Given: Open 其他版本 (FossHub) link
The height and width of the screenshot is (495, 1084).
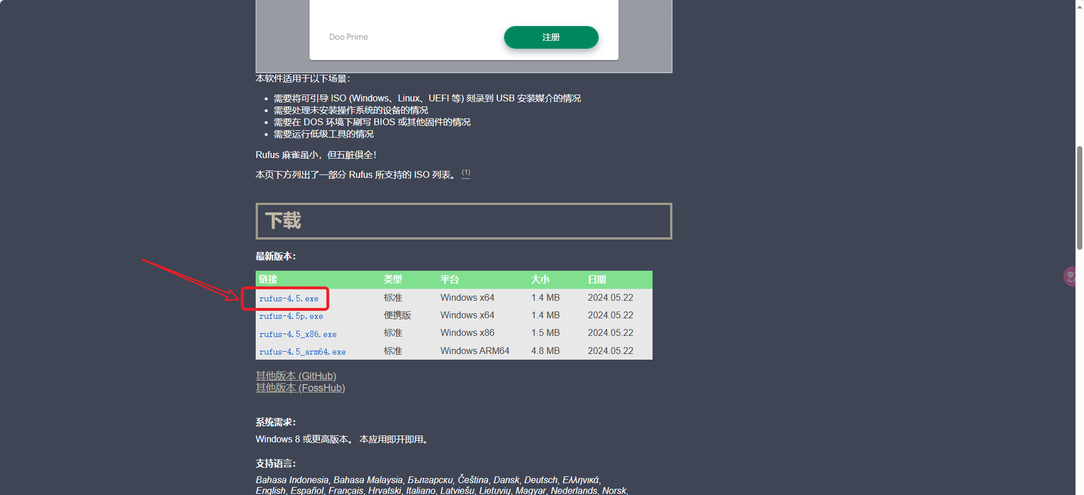Looking at the screenshot, I should 300,388.
